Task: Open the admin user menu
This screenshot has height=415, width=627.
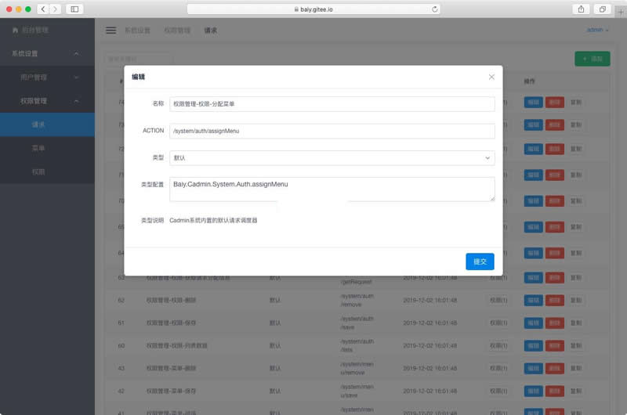Action: click(596, 31)
